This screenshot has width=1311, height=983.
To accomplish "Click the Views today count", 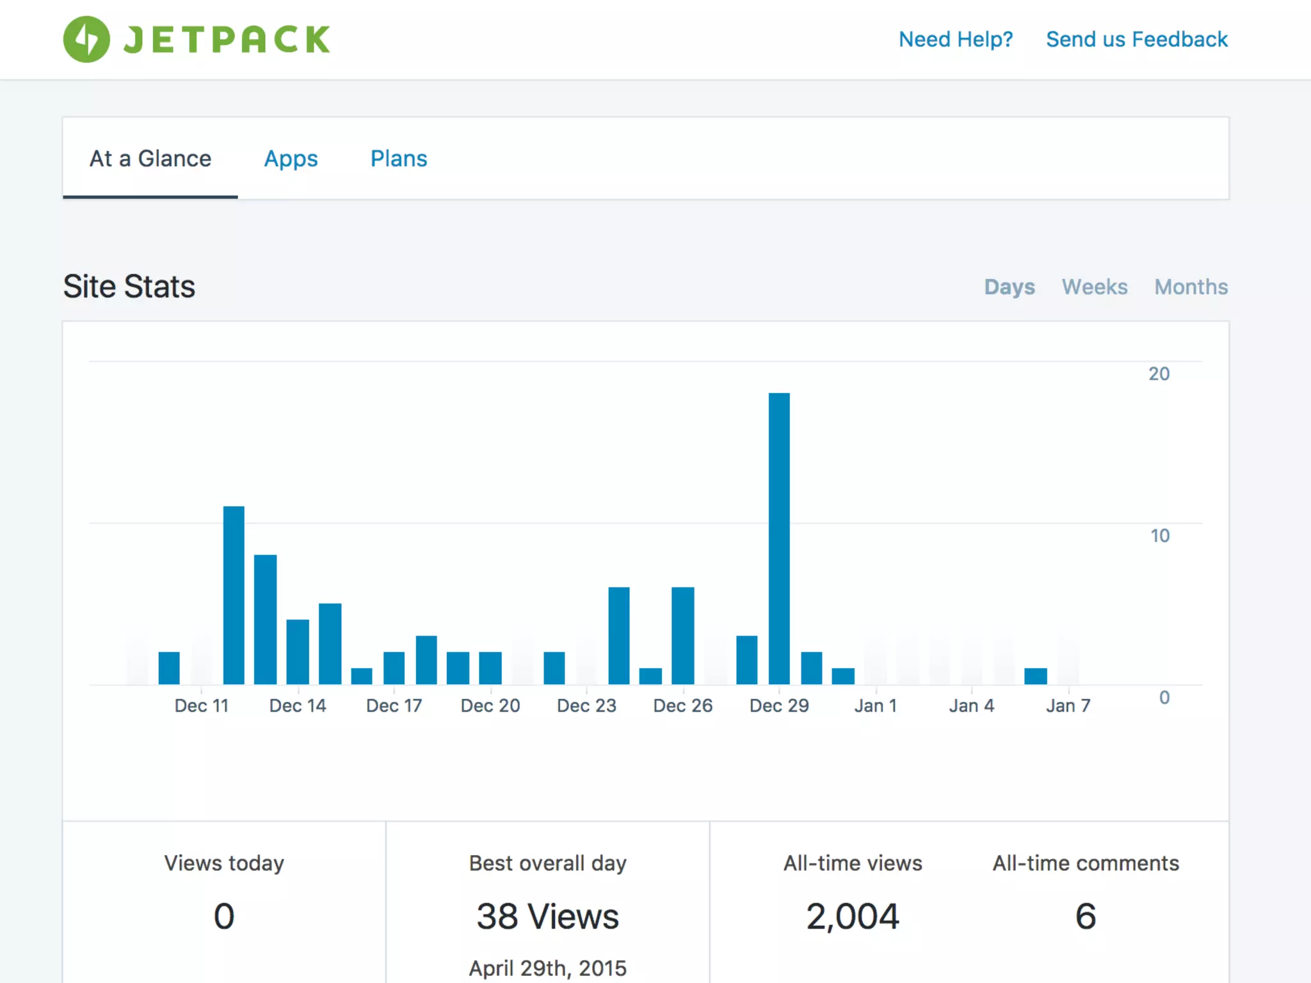I will 224,916.
